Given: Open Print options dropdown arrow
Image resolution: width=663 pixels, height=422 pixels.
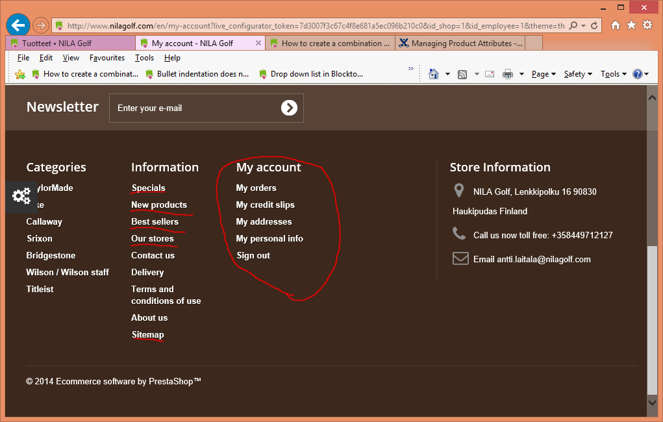Looking at the screenshot, I should click(x=521, y=75).
